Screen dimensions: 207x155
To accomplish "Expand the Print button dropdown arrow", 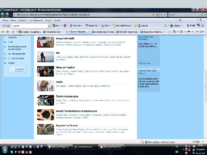I will [x=192, y=31].
